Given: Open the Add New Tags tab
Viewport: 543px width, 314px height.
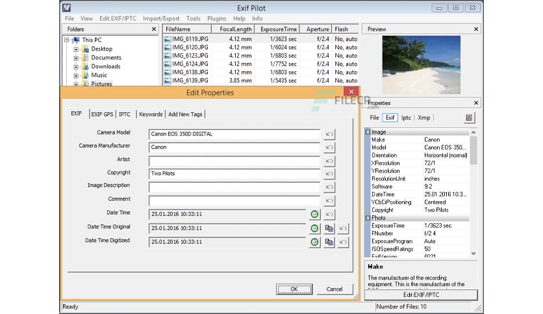Looking at the screenshot, I should coord(185,114).
